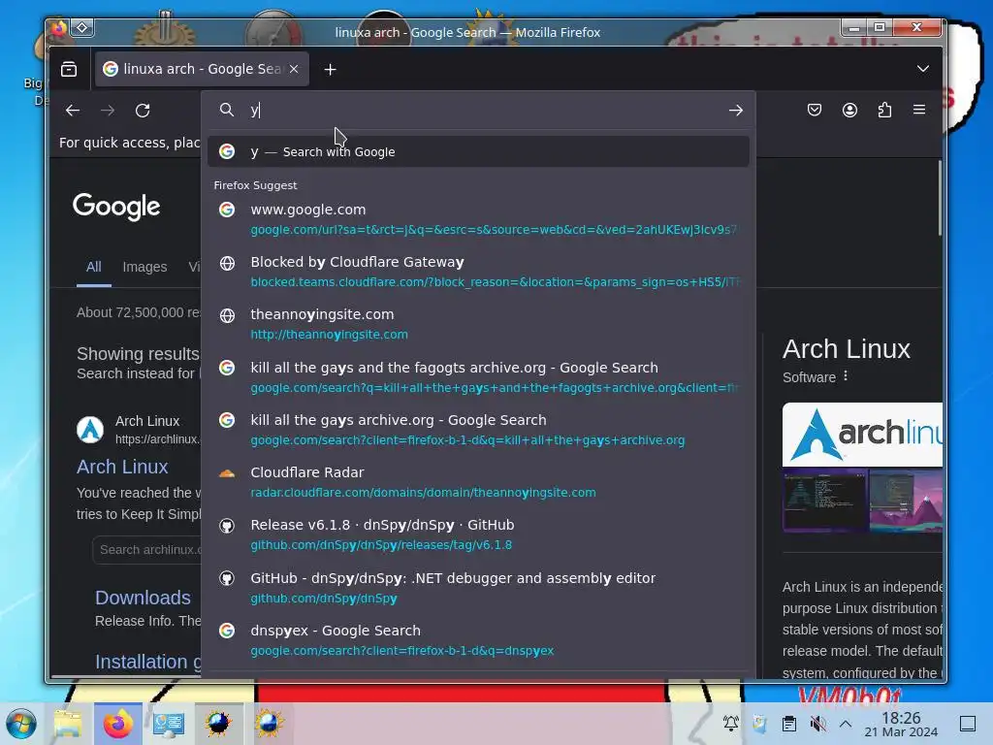
Task: Select the theannoyingsite.com suggestion
Action: [478, 324]
